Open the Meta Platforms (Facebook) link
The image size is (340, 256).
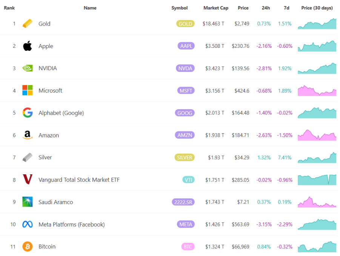point(71,224)
